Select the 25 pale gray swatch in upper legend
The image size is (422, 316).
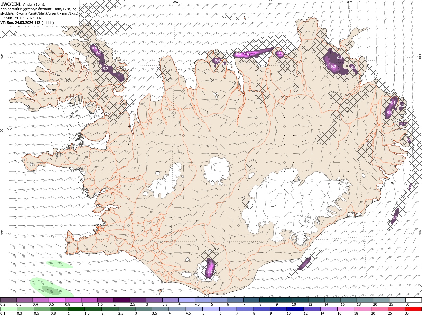[397, 300]
